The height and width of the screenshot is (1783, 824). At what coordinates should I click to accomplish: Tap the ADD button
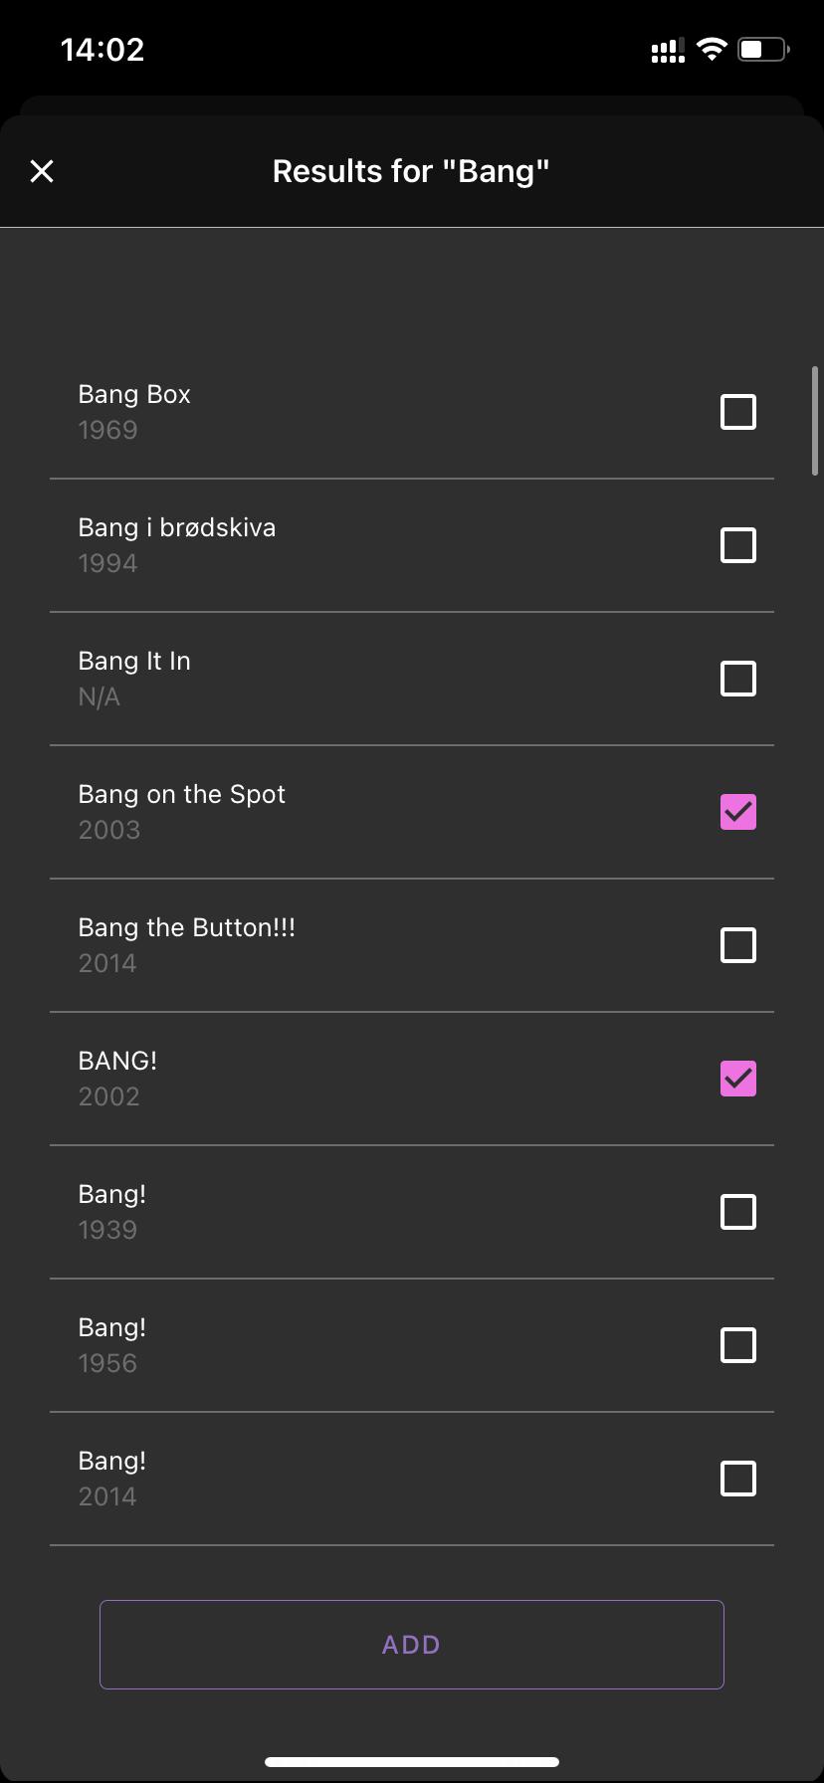tap(412, 1645)
